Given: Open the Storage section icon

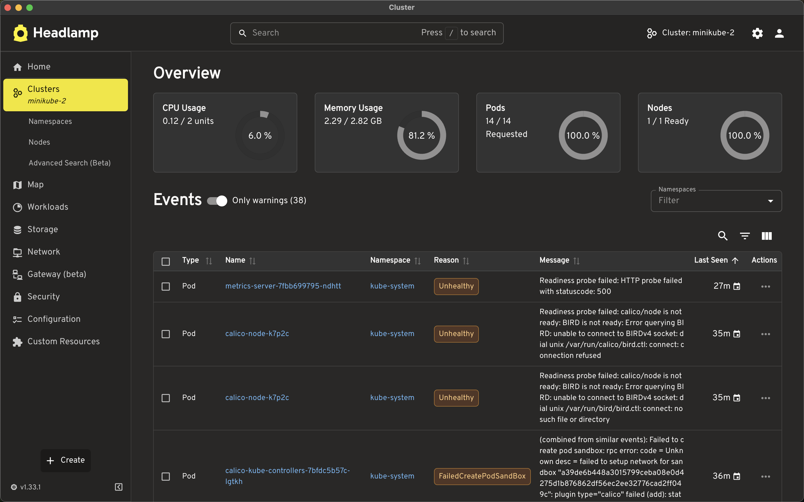Looking at the screenshot, I should [17, 229].
